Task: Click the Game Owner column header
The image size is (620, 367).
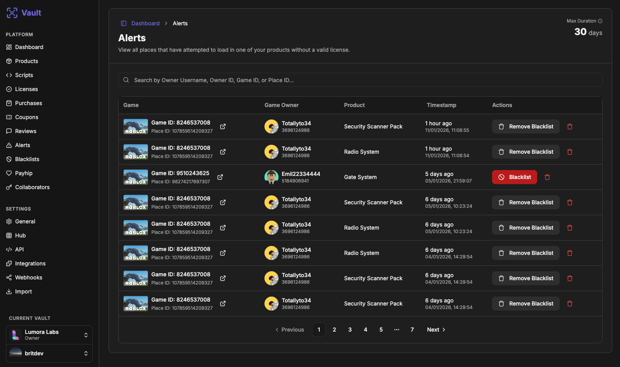Action: [282, 105]
